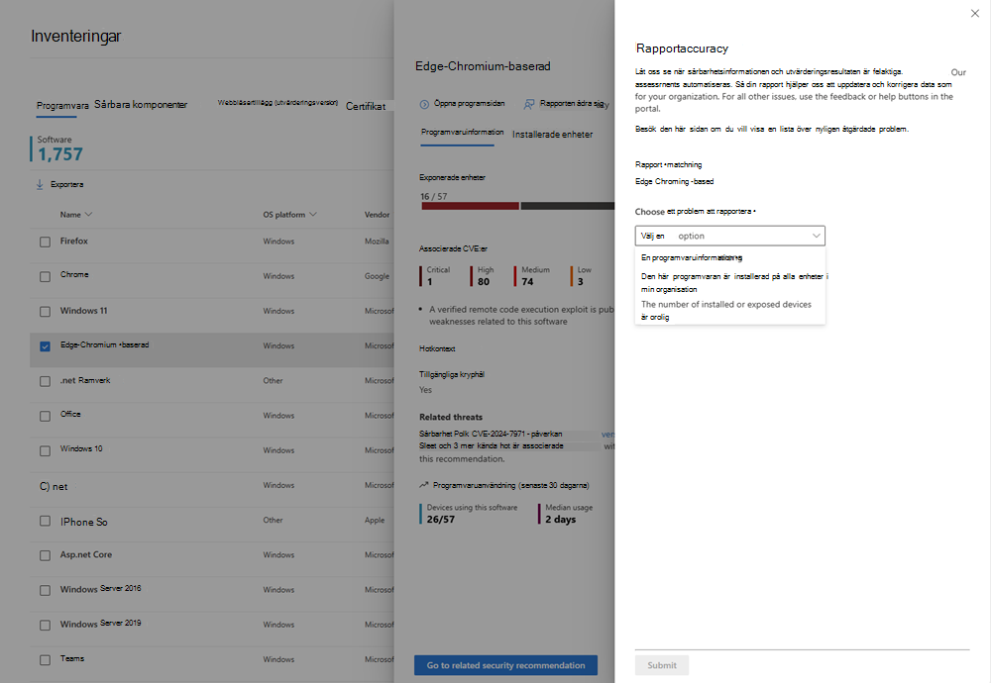Image resolution: width=991 pixels, height=683 pixels.
Task: Click the Mozilla vendor cell
Action: click(377, 242)
